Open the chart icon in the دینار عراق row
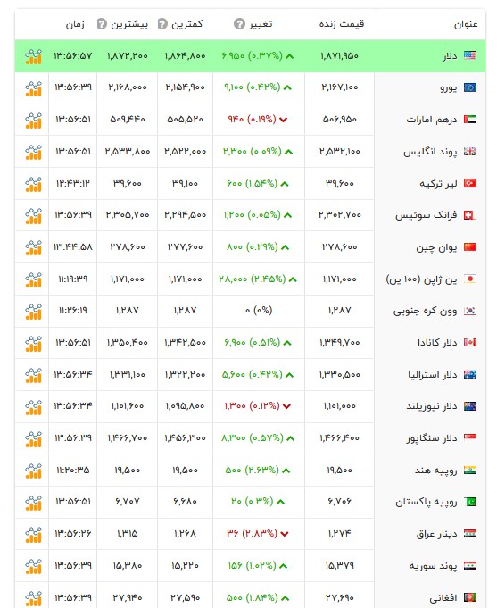The width and height of the screenshot is (497, 608). tap(33, 534)
